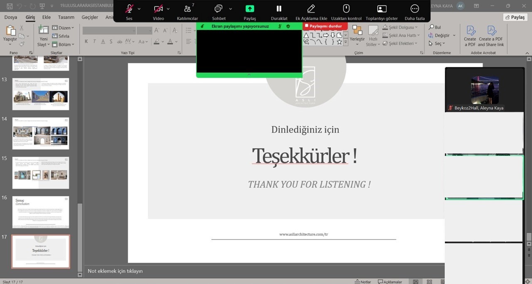Decrease font size with smaller A icon
The height and width of the screenshot is (284, 532).
pyautogui.click(x=165, y=30)
